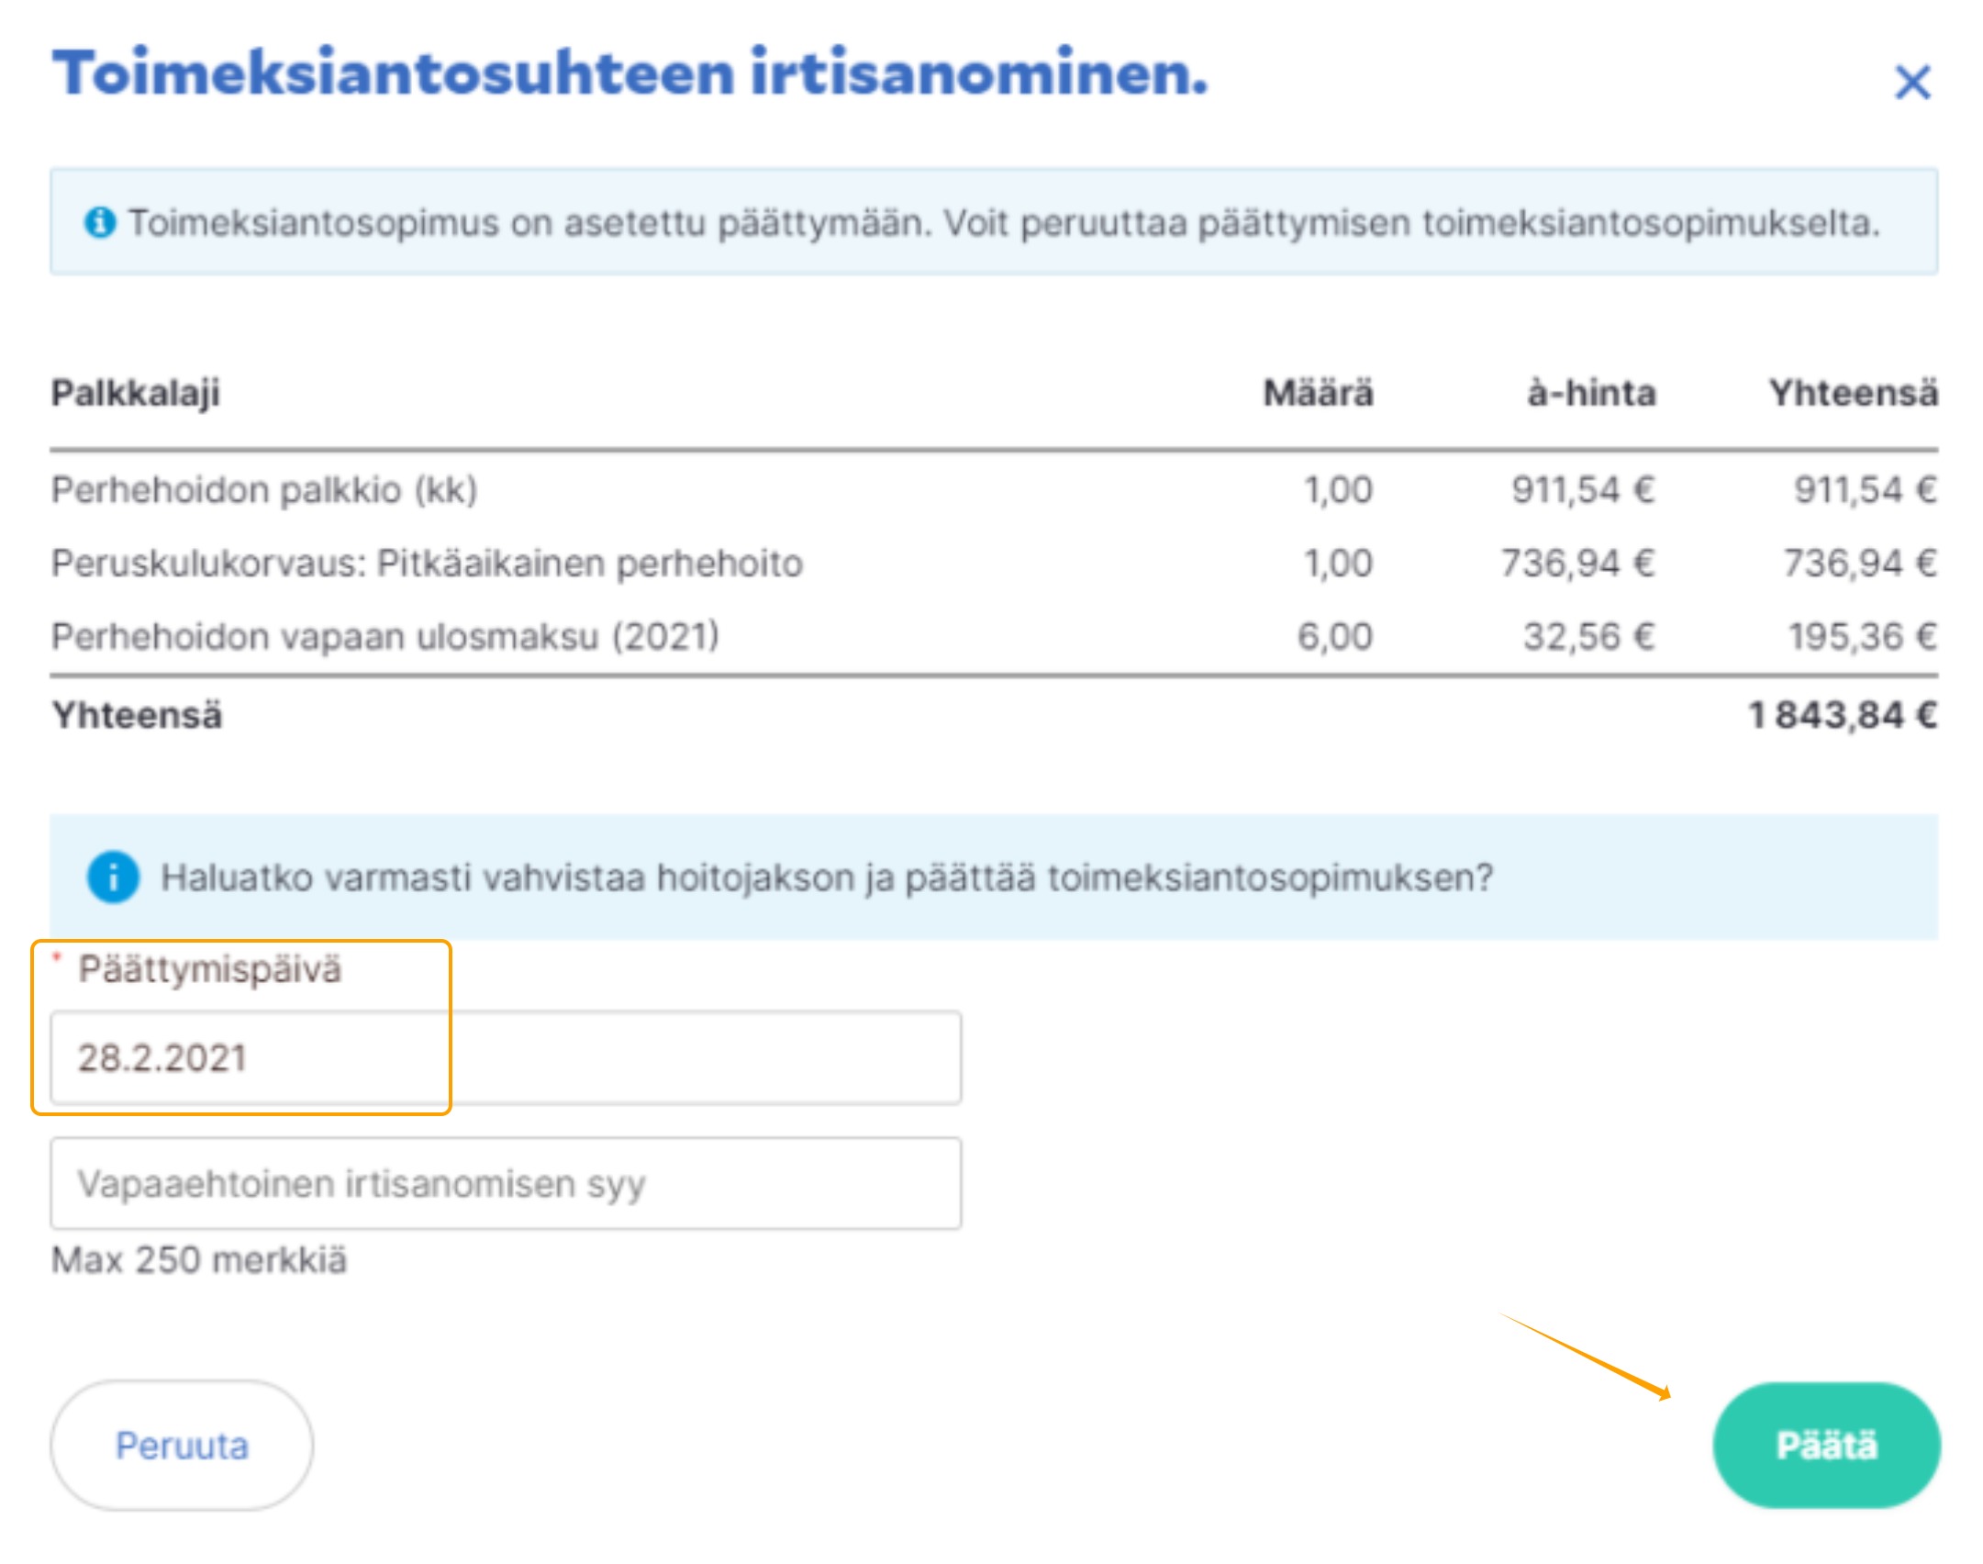This screenshot has width=1983, height=1564.
Task: Select the Peruskulukorvaus: Pitkäaikainen perhehoito row
Action: click(x=427, y=563)
